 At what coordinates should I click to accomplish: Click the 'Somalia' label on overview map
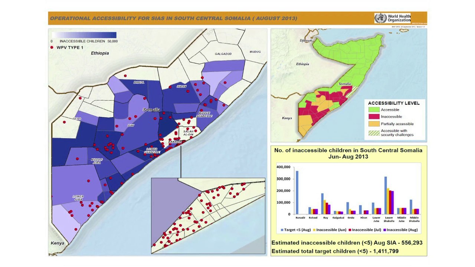coord(345,84)
